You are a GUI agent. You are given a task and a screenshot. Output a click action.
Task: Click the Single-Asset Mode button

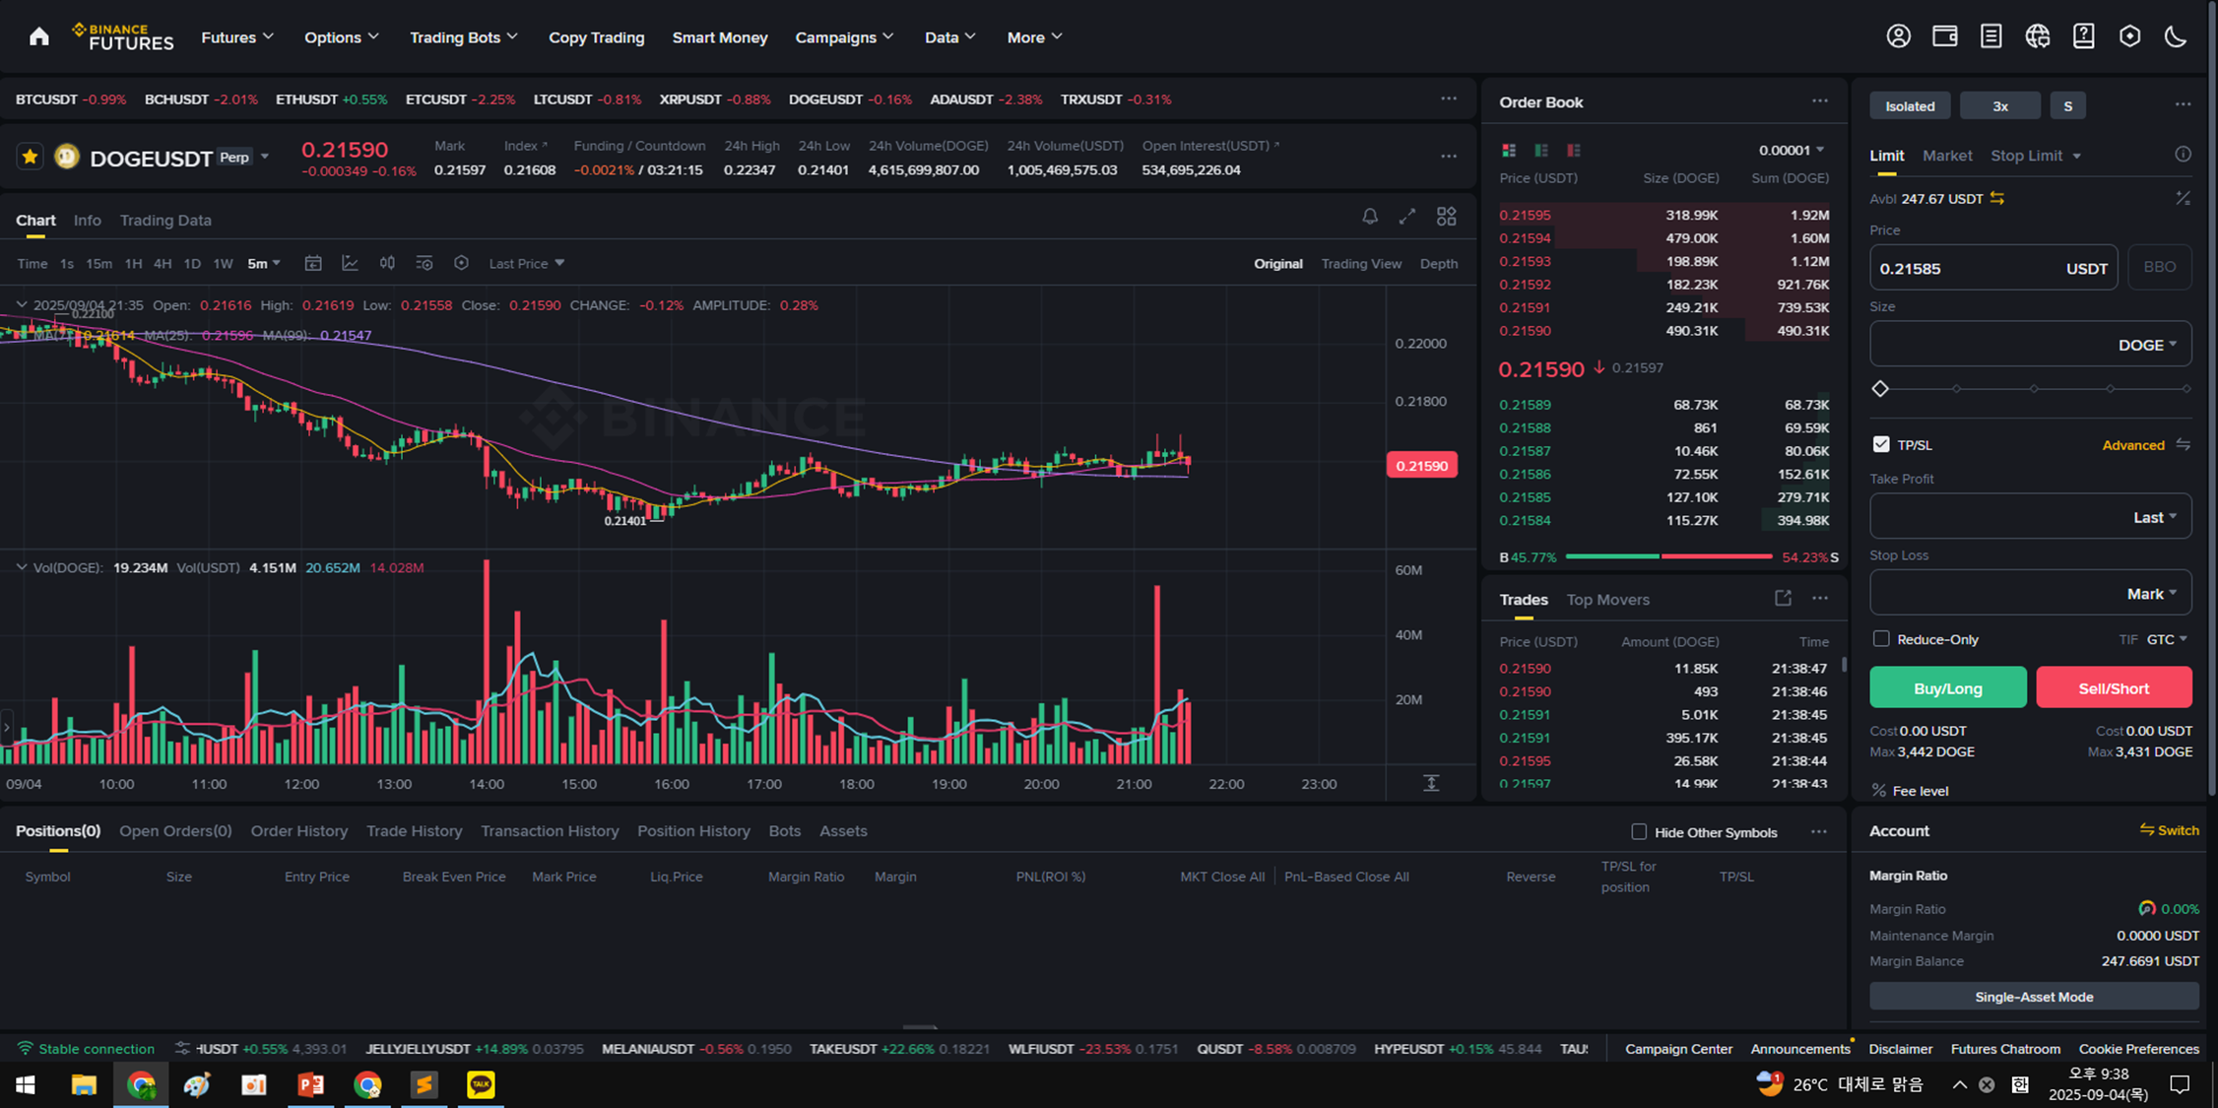coord(2033,997)
